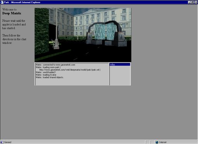This screenshot has width=198, height=144.
Task: Click the green hedge wall on the left
Action: coord(42,31)
